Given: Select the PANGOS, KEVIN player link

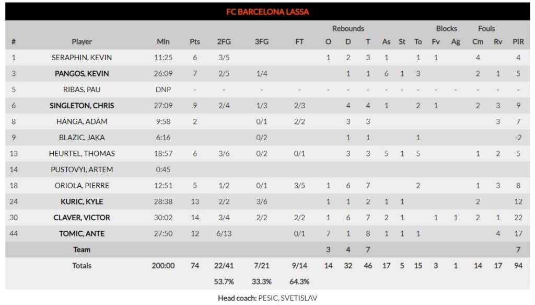Looking at the screenshot, I should 82,73.
